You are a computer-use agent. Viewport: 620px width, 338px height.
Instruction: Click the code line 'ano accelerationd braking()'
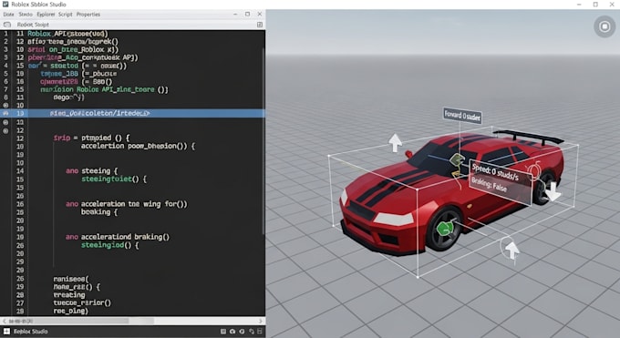[118, 237]
